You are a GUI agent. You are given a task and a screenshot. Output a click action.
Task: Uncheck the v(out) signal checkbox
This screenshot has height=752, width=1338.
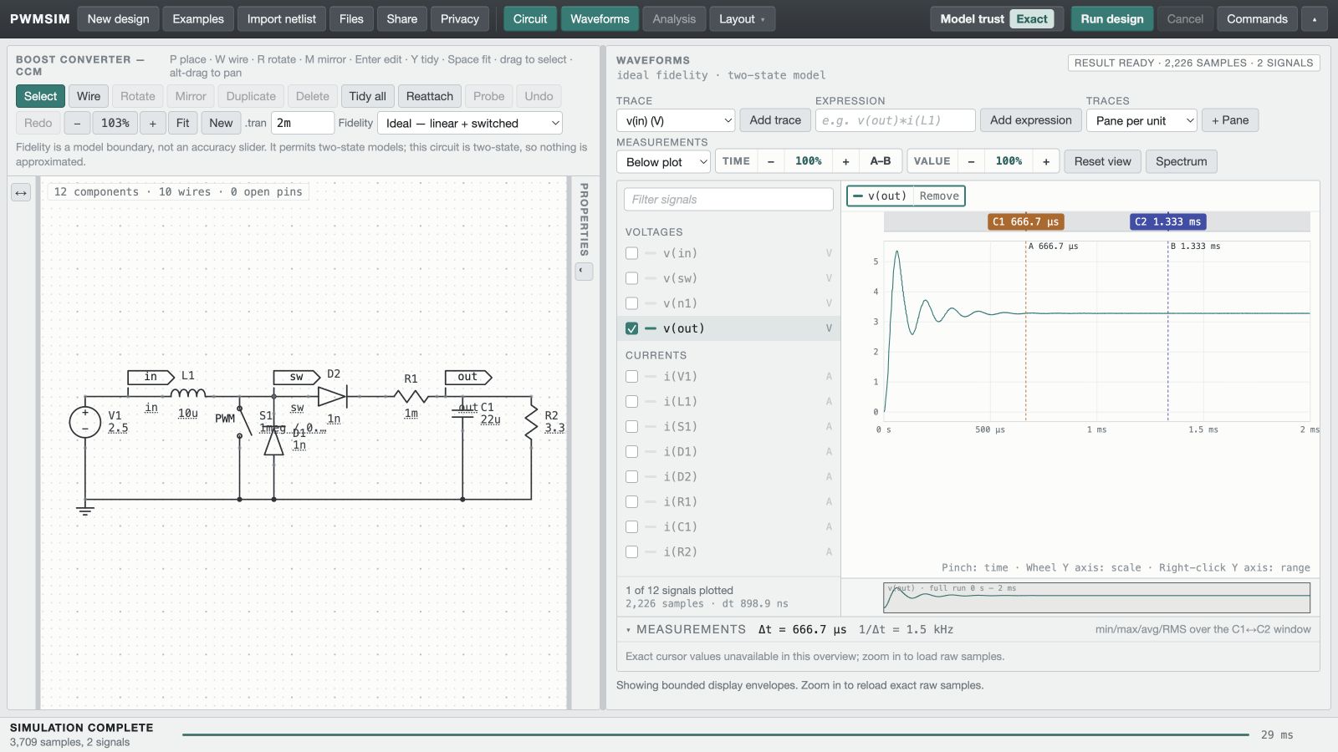631,328
